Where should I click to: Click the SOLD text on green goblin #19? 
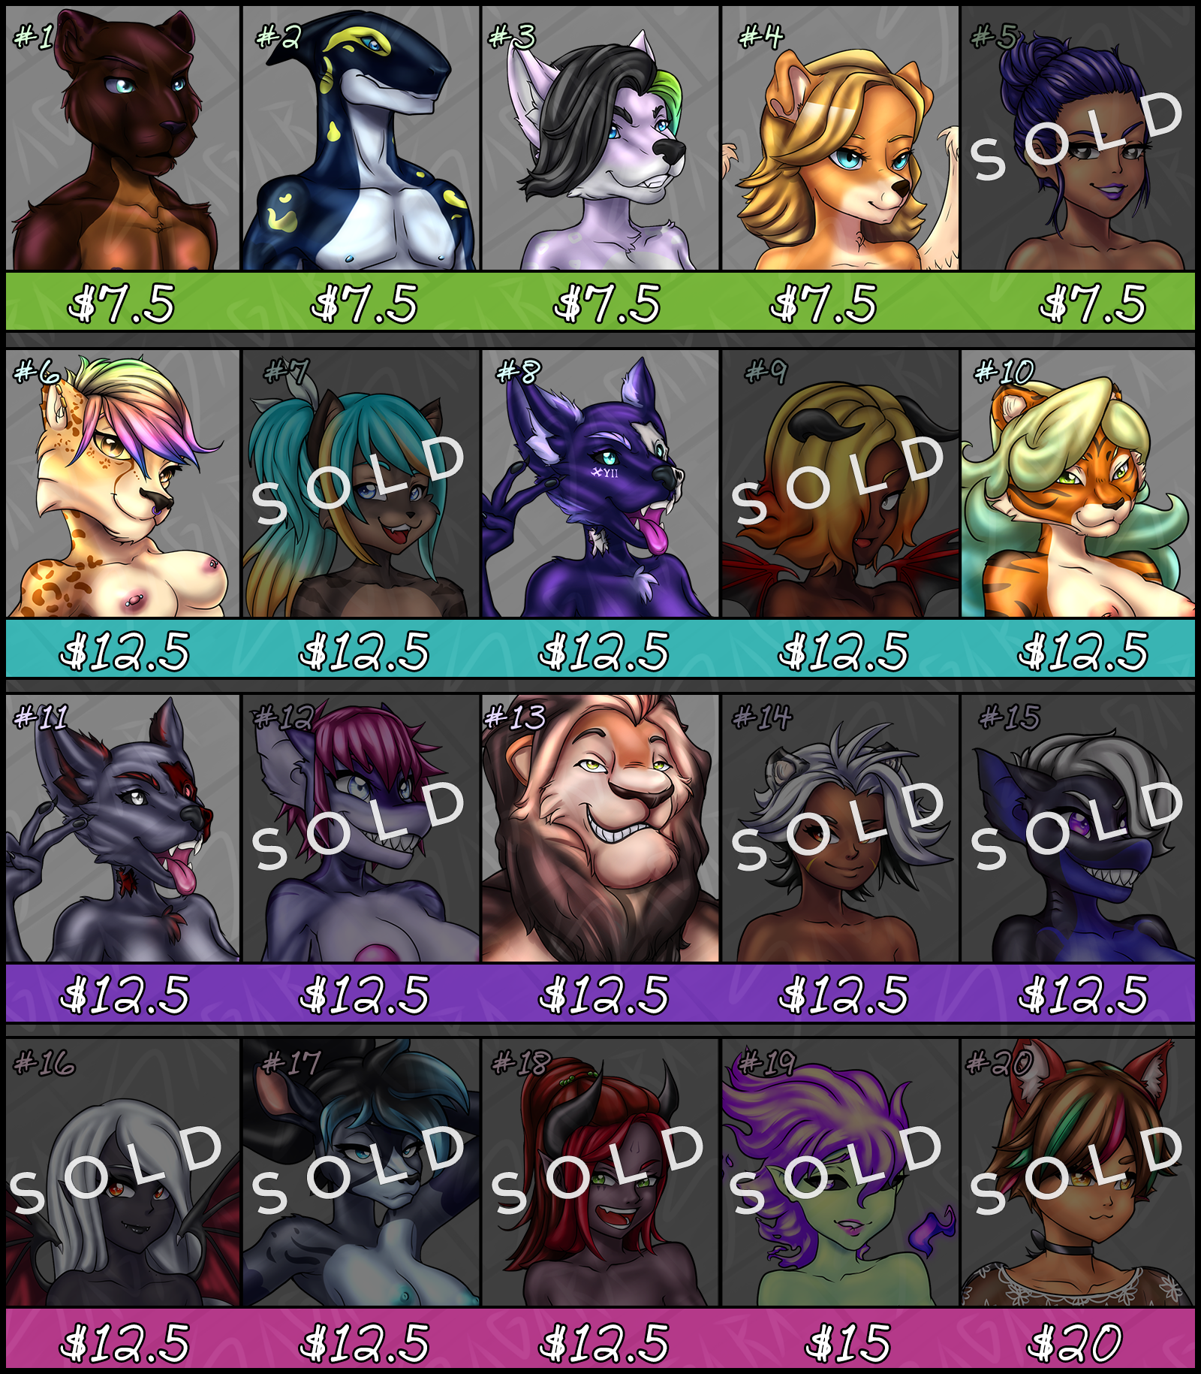click(836, 1170)
